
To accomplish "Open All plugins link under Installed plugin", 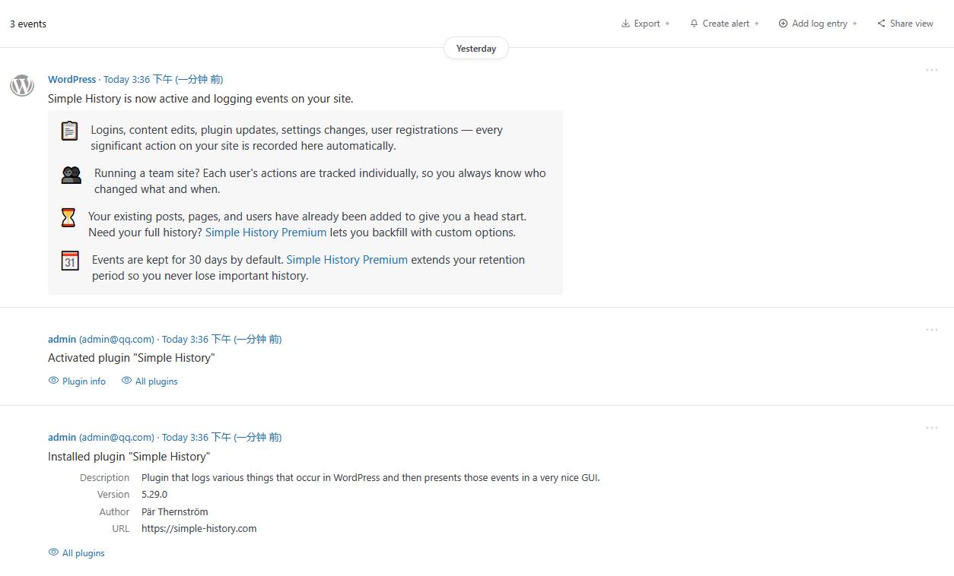I will tap(83, 553).
